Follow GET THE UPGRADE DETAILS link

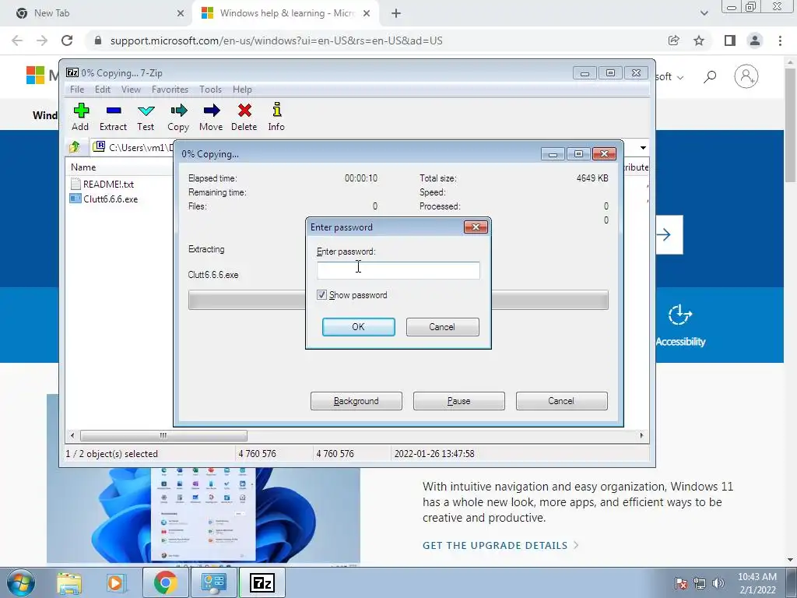500,545
